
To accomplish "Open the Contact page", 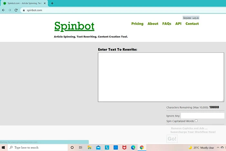I will (192, 24).
